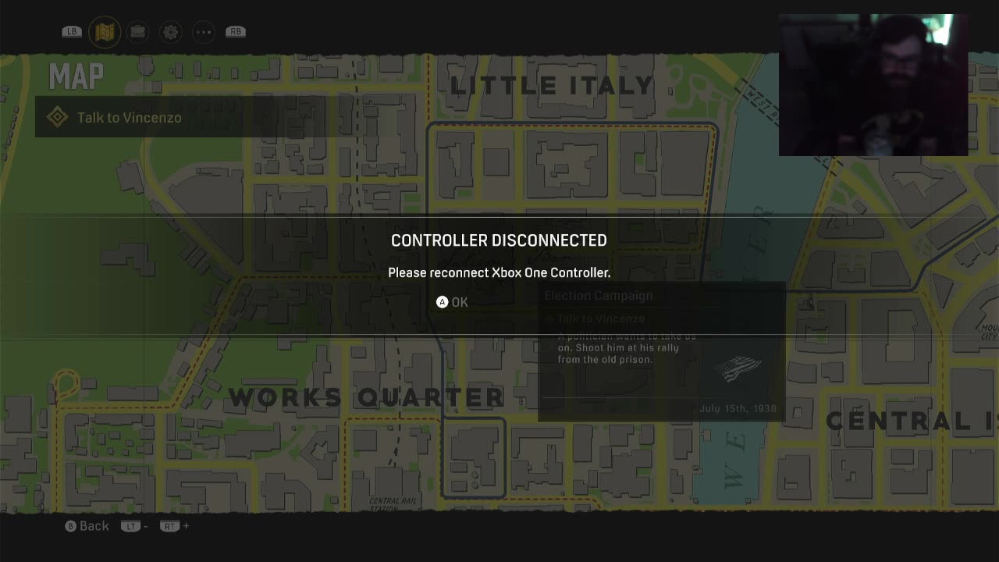Click the Little Italy district label
The image size is (999, 562).
[552, 85]
